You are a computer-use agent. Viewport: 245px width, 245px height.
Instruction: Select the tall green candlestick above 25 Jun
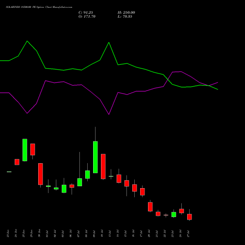25,150
